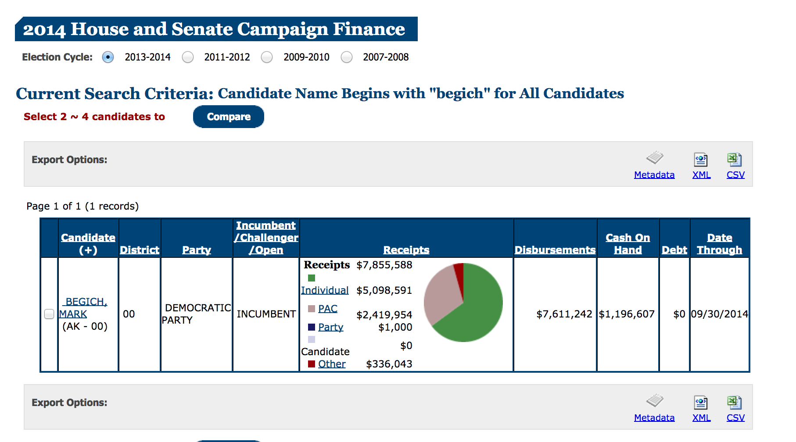This screenshot has width=796, height=442.
Task: Sort by Cash On Hand header
Action: [x=627, y=244]
